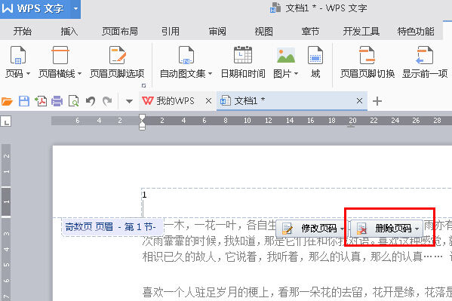The image size is (452, 301).
Task: Insert 日期和时间 date and time
Action: pos(243,62)
